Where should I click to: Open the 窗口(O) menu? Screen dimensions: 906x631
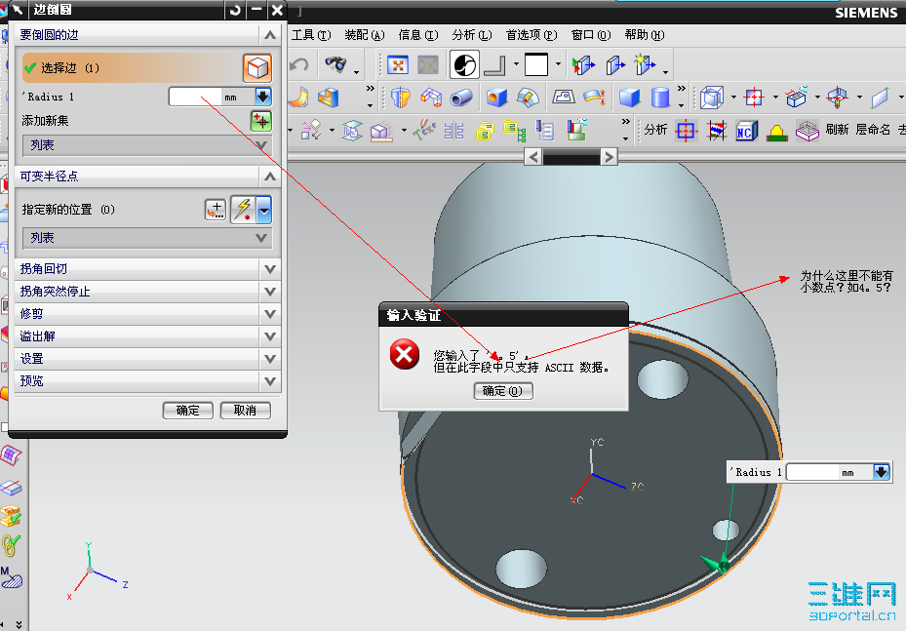coord(591,35)
